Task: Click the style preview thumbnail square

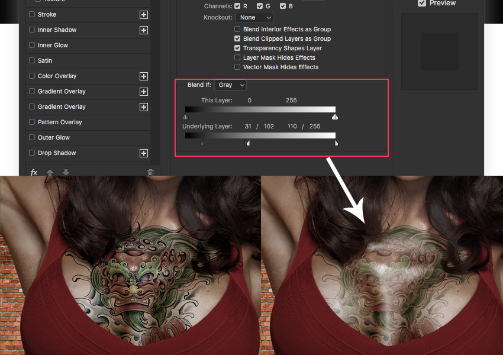Action: coord(440,51)
